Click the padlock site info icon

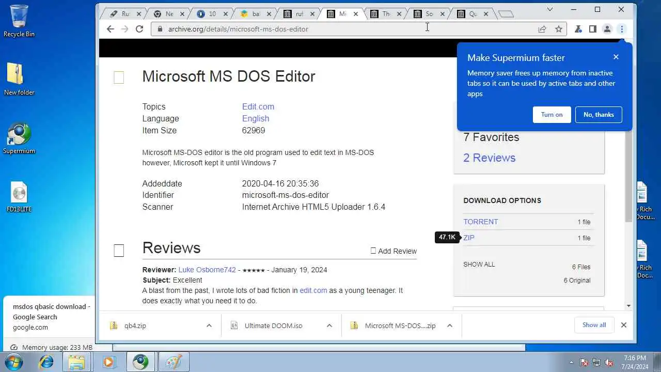[160, 29]
